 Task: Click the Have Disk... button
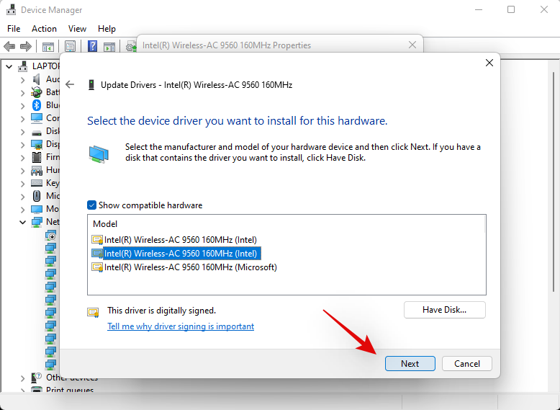(444, 310)
